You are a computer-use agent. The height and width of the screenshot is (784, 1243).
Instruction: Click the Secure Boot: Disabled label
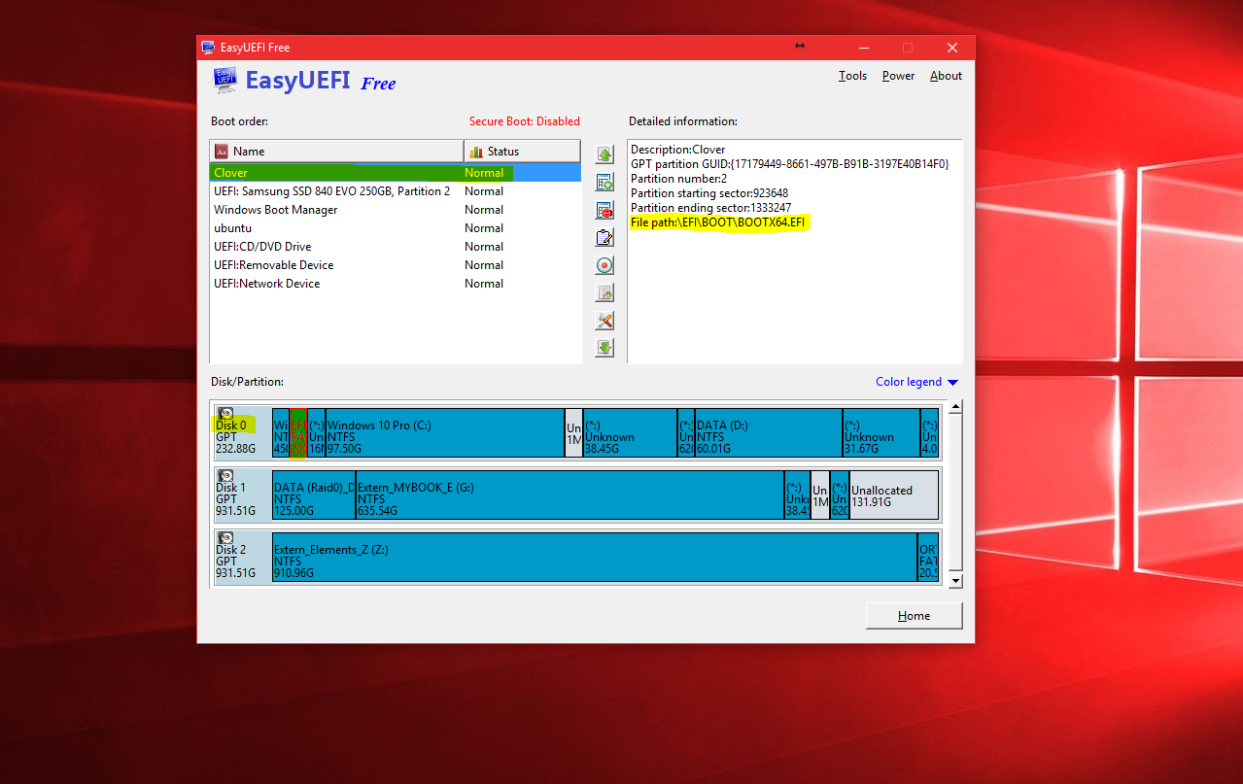point(524,121)
